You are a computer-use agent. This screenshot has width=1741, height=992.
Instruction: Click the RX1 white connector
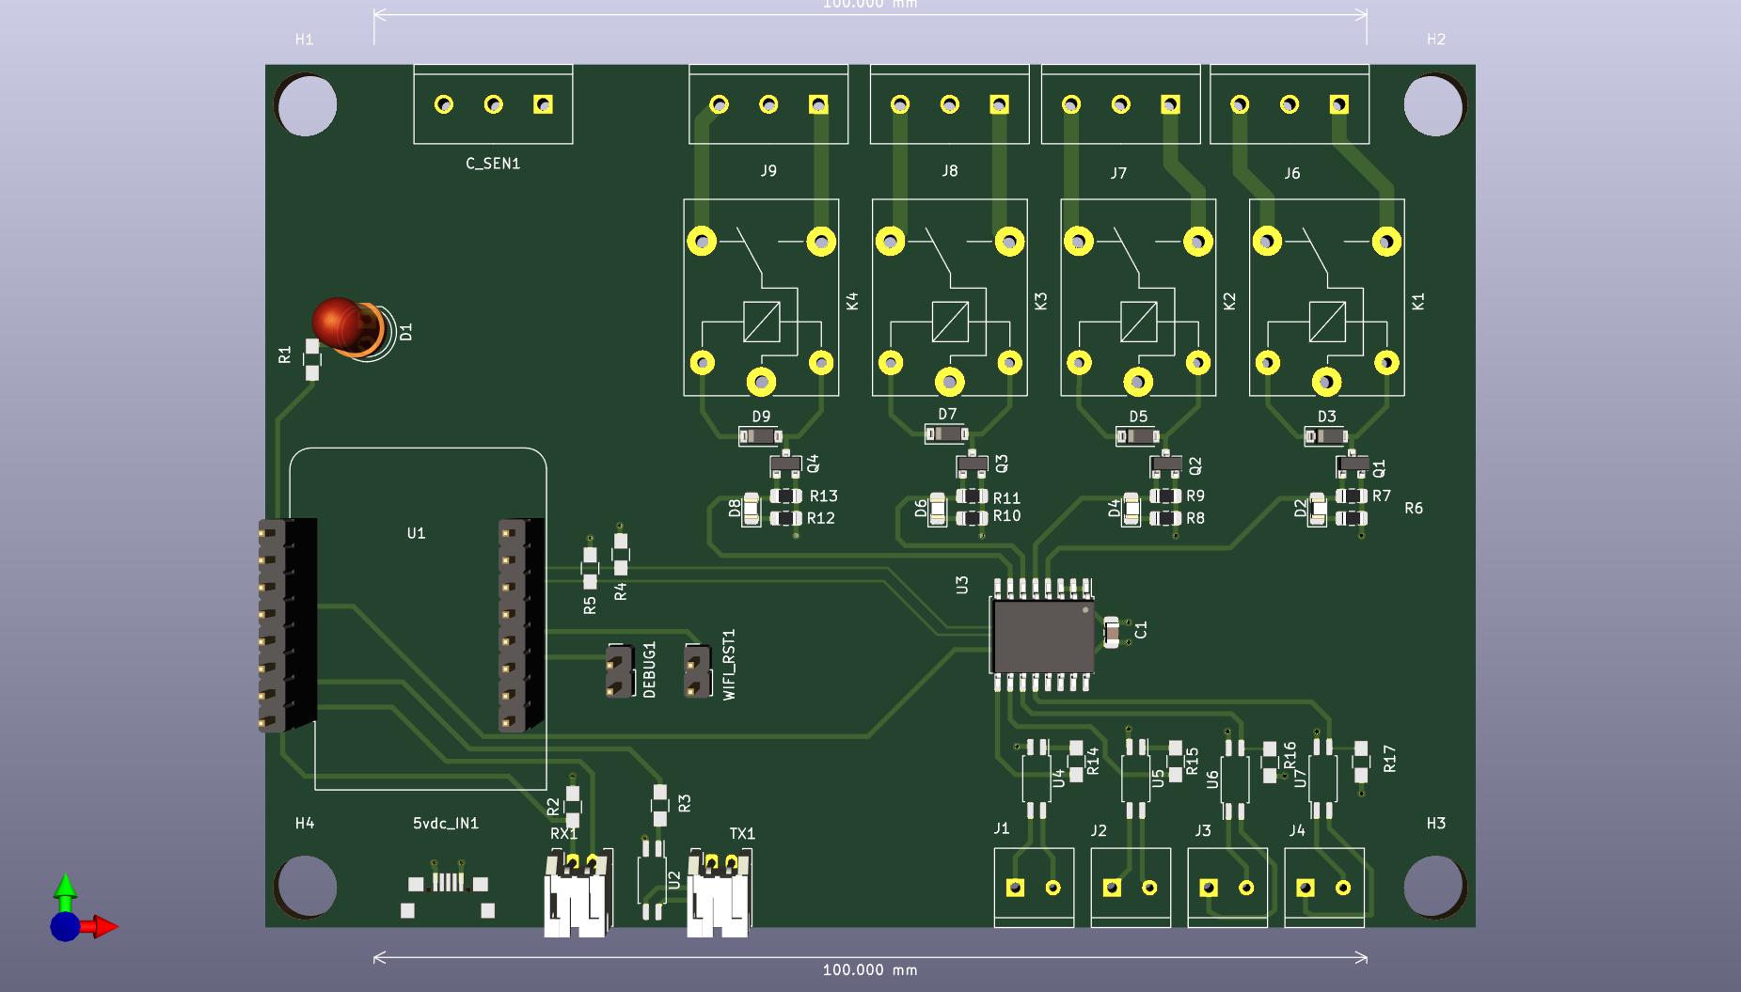click(x=578, y=893)
